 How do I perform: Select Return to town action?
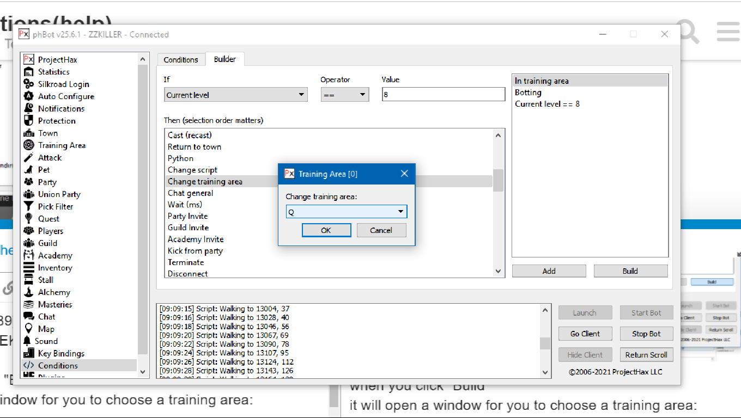coord(195,147)
